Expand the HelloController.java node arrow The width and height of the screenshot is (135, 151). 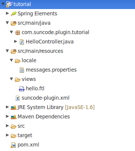(16, 41)
